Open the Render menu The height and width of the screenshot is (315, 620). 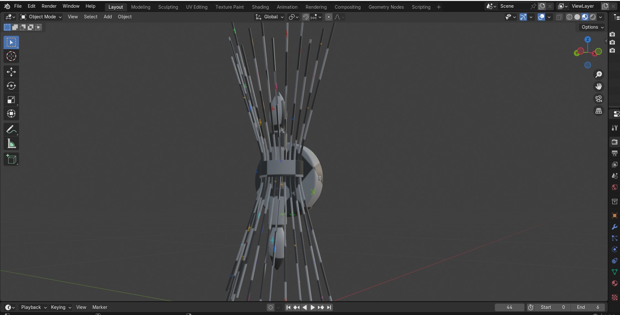(49, 6)
